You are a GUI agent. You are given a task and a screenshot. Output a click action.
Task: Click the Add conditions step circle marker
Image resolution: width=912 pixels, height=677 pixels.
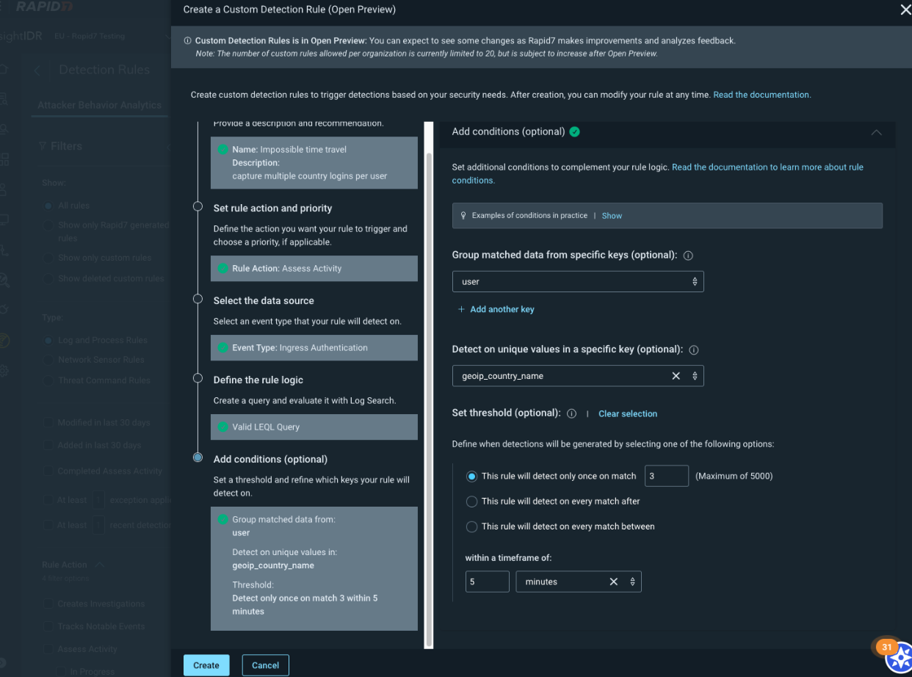point(198,457)
